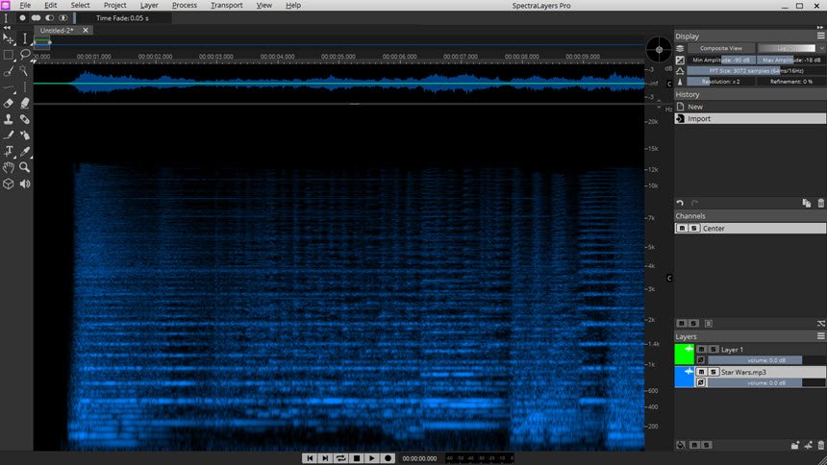Screen dimensions: 827x465
Task: Click the add new layer icon
Action: (x=808, y=446)
